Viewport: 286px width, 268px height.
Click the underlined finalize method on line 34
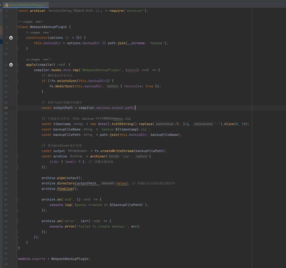[65, 189]
